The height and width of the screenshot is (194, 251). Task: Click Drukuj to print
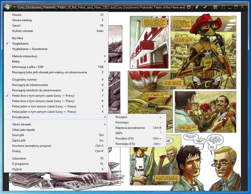pos(56,151)
